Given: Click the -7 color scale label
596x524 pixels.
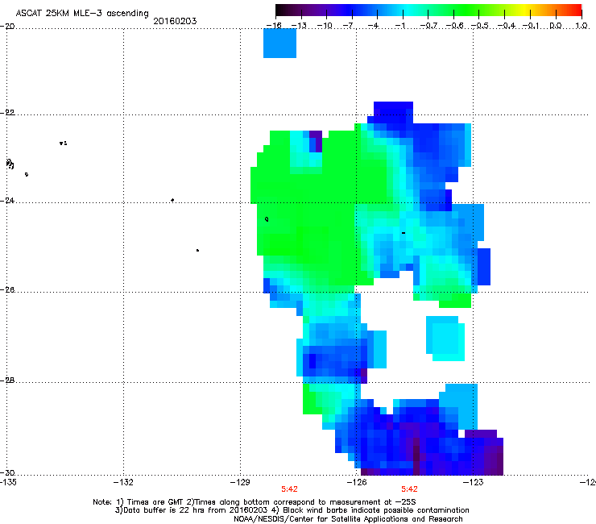Looking at the screenshot, I should (349, 26).
